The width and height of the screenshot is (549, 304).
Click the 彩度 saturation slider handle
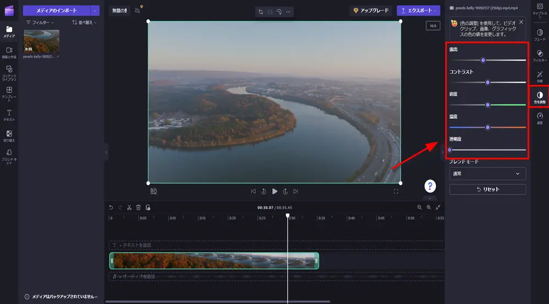click(x=488, y=105)
